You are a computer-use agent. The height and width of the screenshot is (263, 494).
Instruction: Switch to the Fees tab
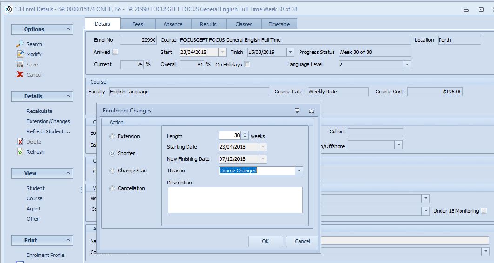(138, 24)
